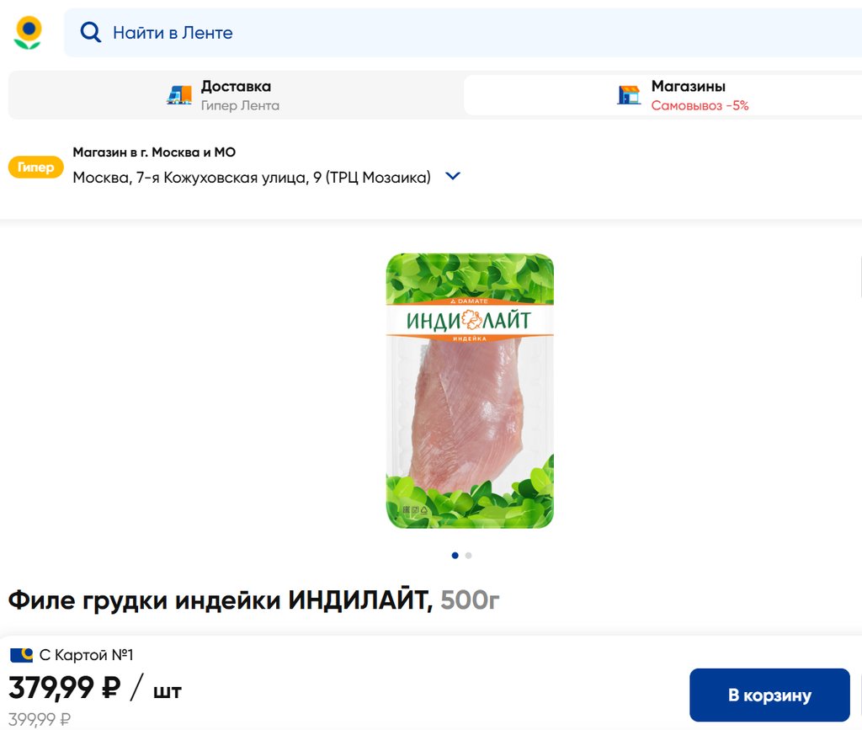Click the 379,99 ₽ card price

coord(64,688)
